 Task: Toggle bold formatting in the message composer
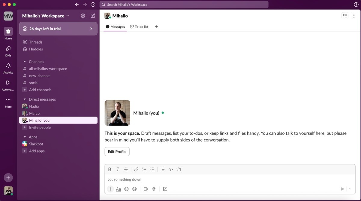click(110, 169)
